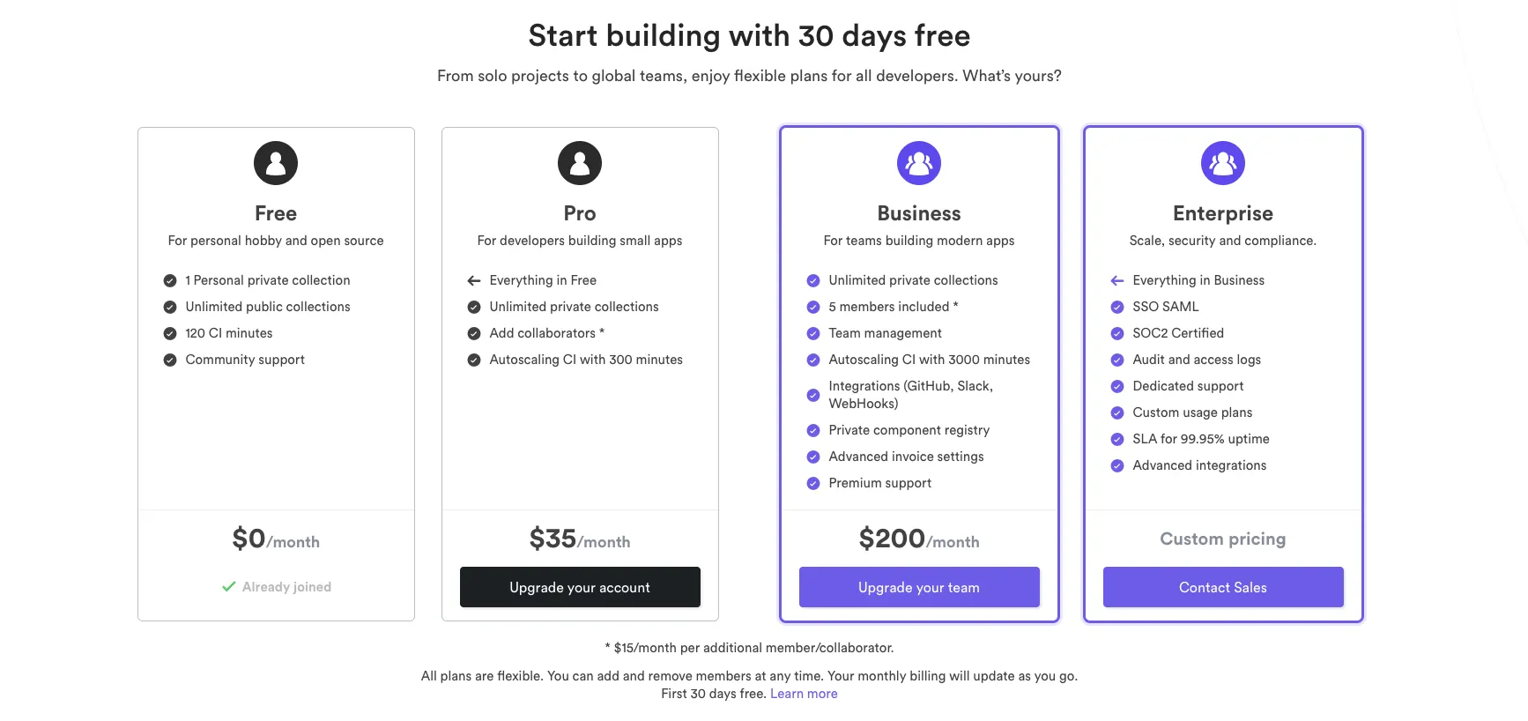Screen dimensions: 1528x721
Task: Open the Learn more link
Action: pyautogui.click(x=804, y=694)
